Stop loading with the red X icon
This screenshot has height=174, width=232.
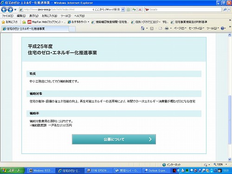click(140, 10)
